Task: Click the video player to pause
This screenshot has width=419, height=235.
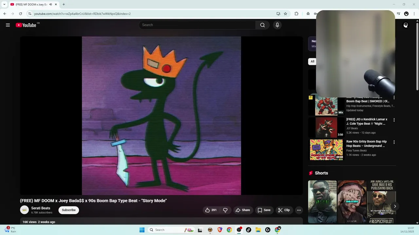Action: click(x=161, y=116)
